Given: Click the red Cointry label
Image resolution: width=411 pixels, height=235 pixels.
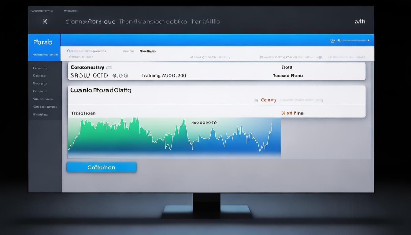Looking at the screenshot, I should tap(268, 100).
